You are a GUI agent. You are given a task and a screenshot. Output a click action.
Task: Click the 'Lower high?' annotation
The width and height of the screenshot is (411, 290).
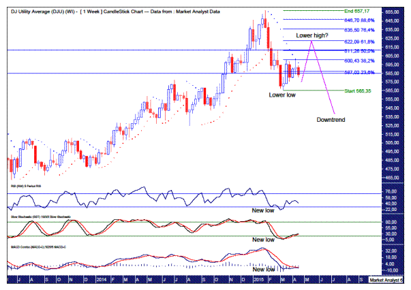(x=312, y=35)
